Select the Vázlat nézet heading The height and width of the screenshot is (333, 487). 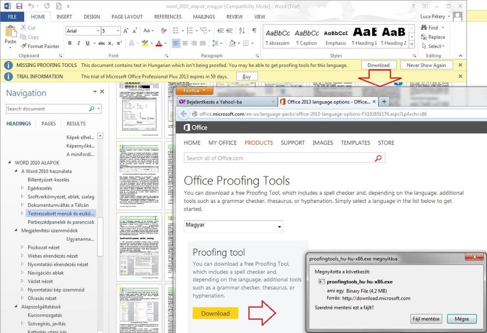(40, 282)
